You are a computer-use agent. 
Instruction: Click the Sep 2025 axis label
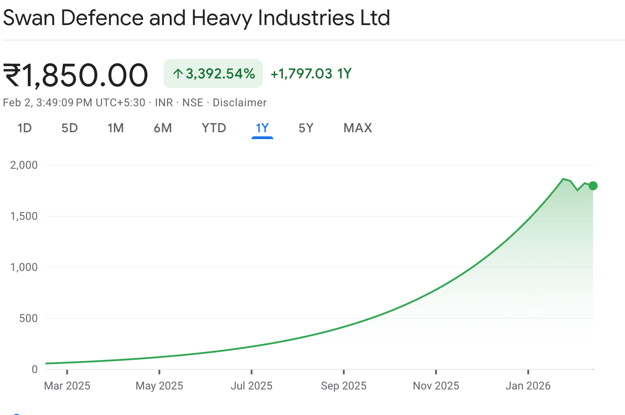343,386
